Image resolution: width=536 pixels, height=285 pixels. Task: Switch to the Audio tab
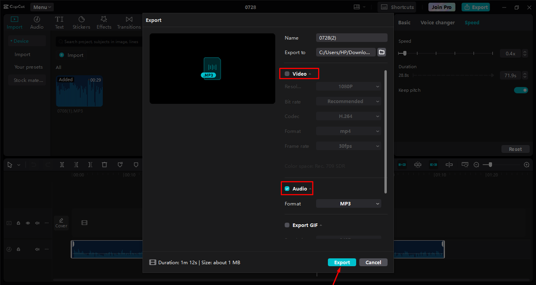pos(37,23)
